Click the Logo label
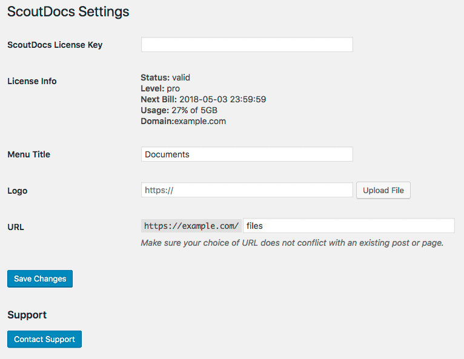Image resolution: width=464 pixels, height=359 pixels. click(18, 191)
